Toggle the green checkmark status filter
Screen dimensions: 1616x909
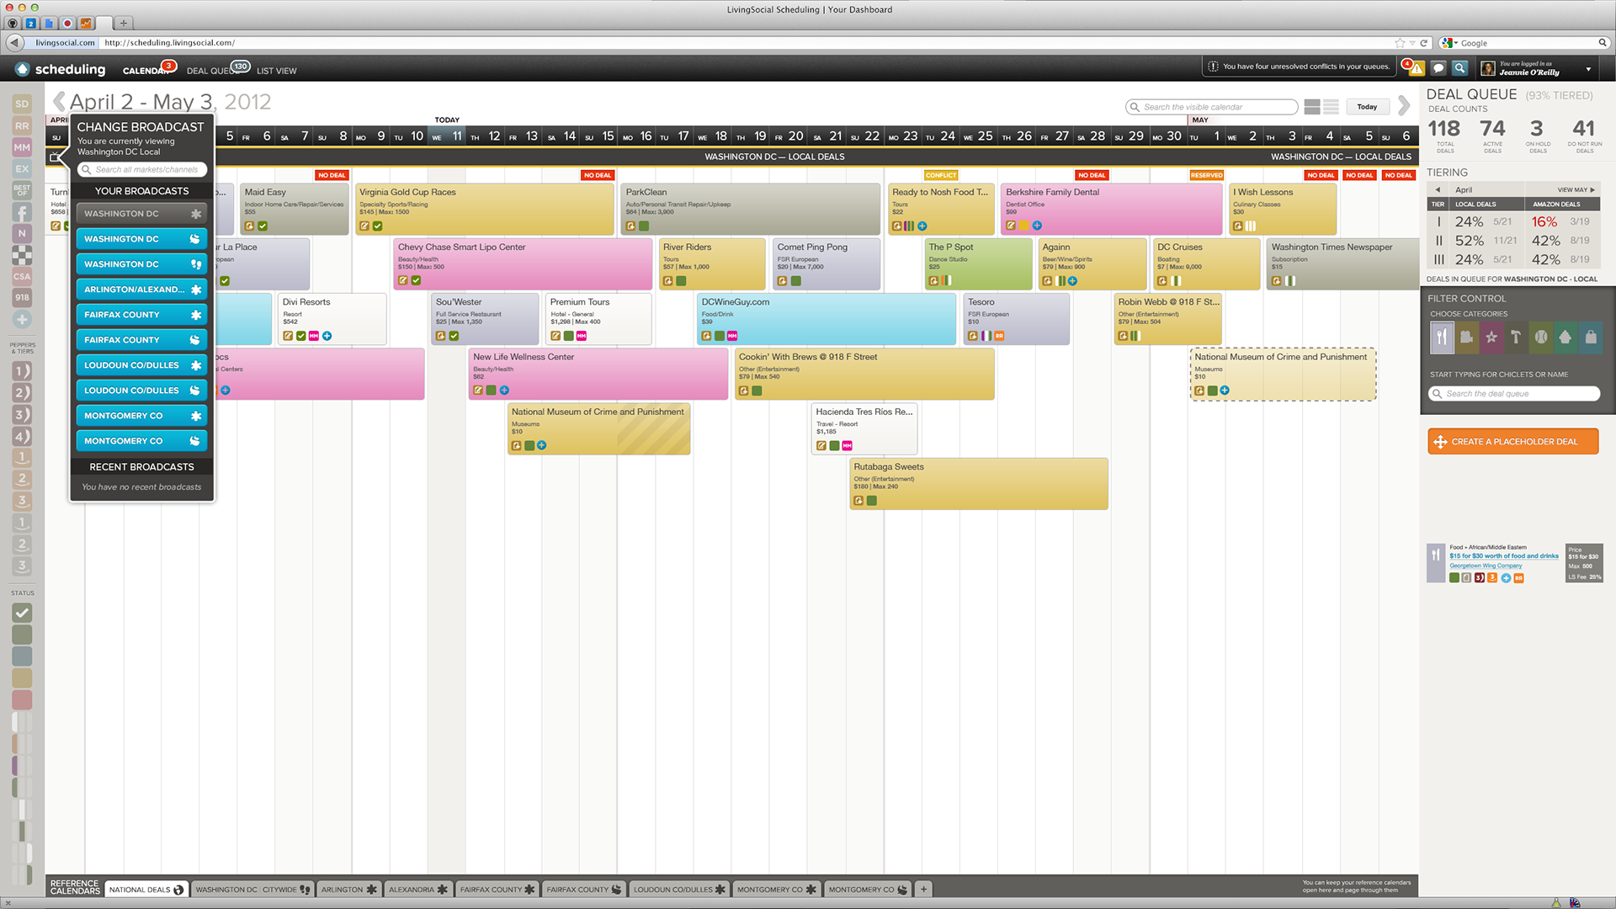(x=22, y=613)
